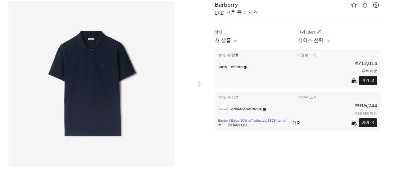Click danielloboutique shopping bag icon

pyautogui.click(x=354, y=123)
